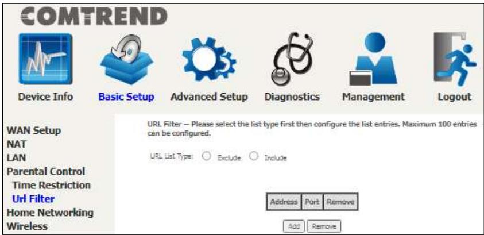Select Url Filter in the sidebar
Viewport: 484px width, 235px height.
[33, 199]
